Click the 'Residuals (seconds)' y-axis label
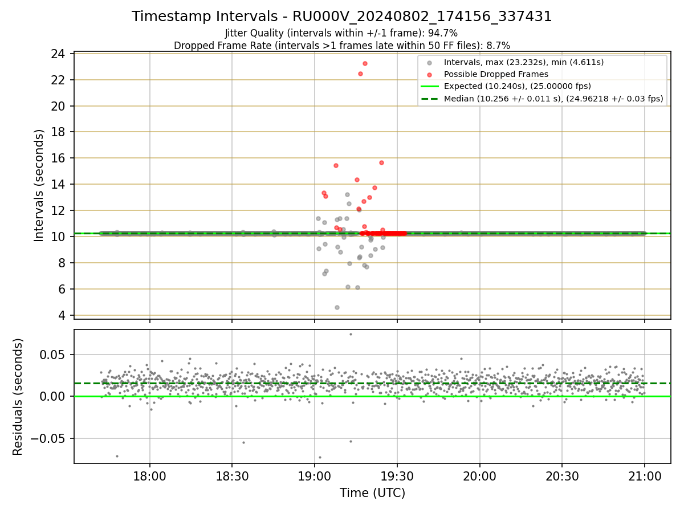The image size is (684, 513). coord(18,397)
